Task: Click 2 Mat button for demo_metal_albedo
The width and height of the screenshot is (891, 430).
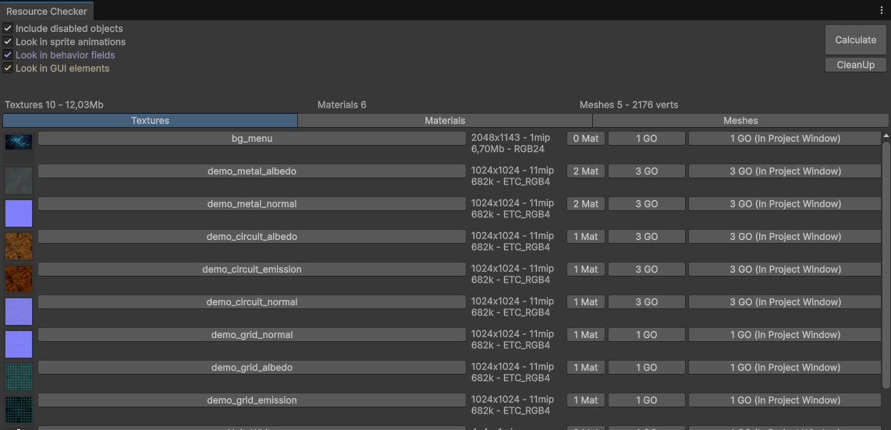Action: 586,171
